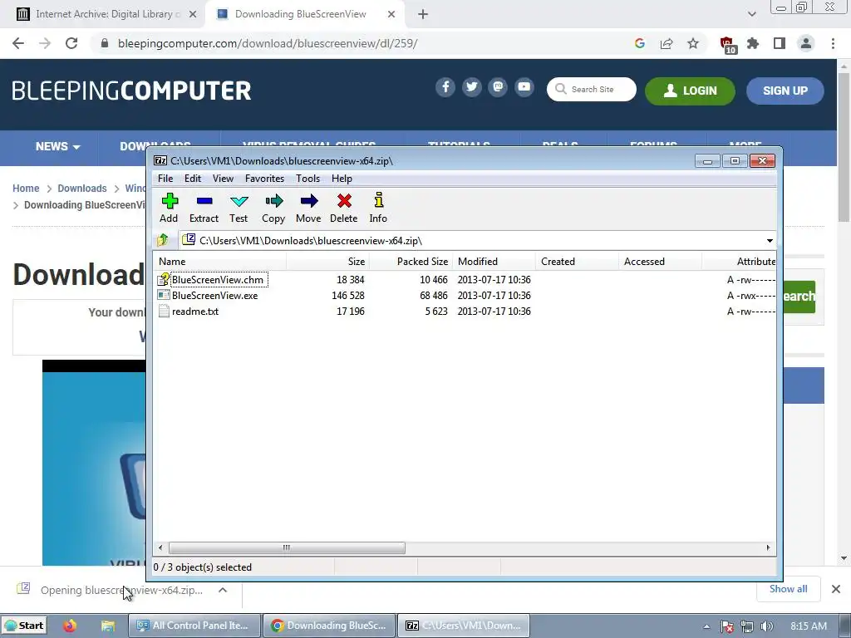Click the 7-Zip archive path field
Image resolution: width=851 pixels, height=638 pixels.
(472, 240)
